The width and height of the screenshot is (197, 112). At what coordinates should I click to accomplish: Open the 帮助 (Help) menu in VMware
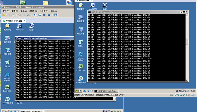(54, 11)
